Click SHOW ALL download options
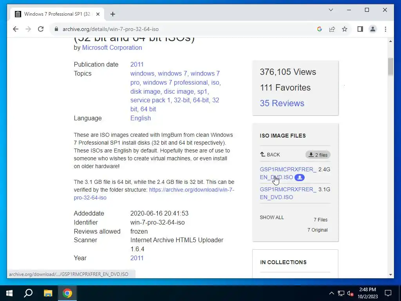The image size is (401, 301). click(x=272, y=217)
